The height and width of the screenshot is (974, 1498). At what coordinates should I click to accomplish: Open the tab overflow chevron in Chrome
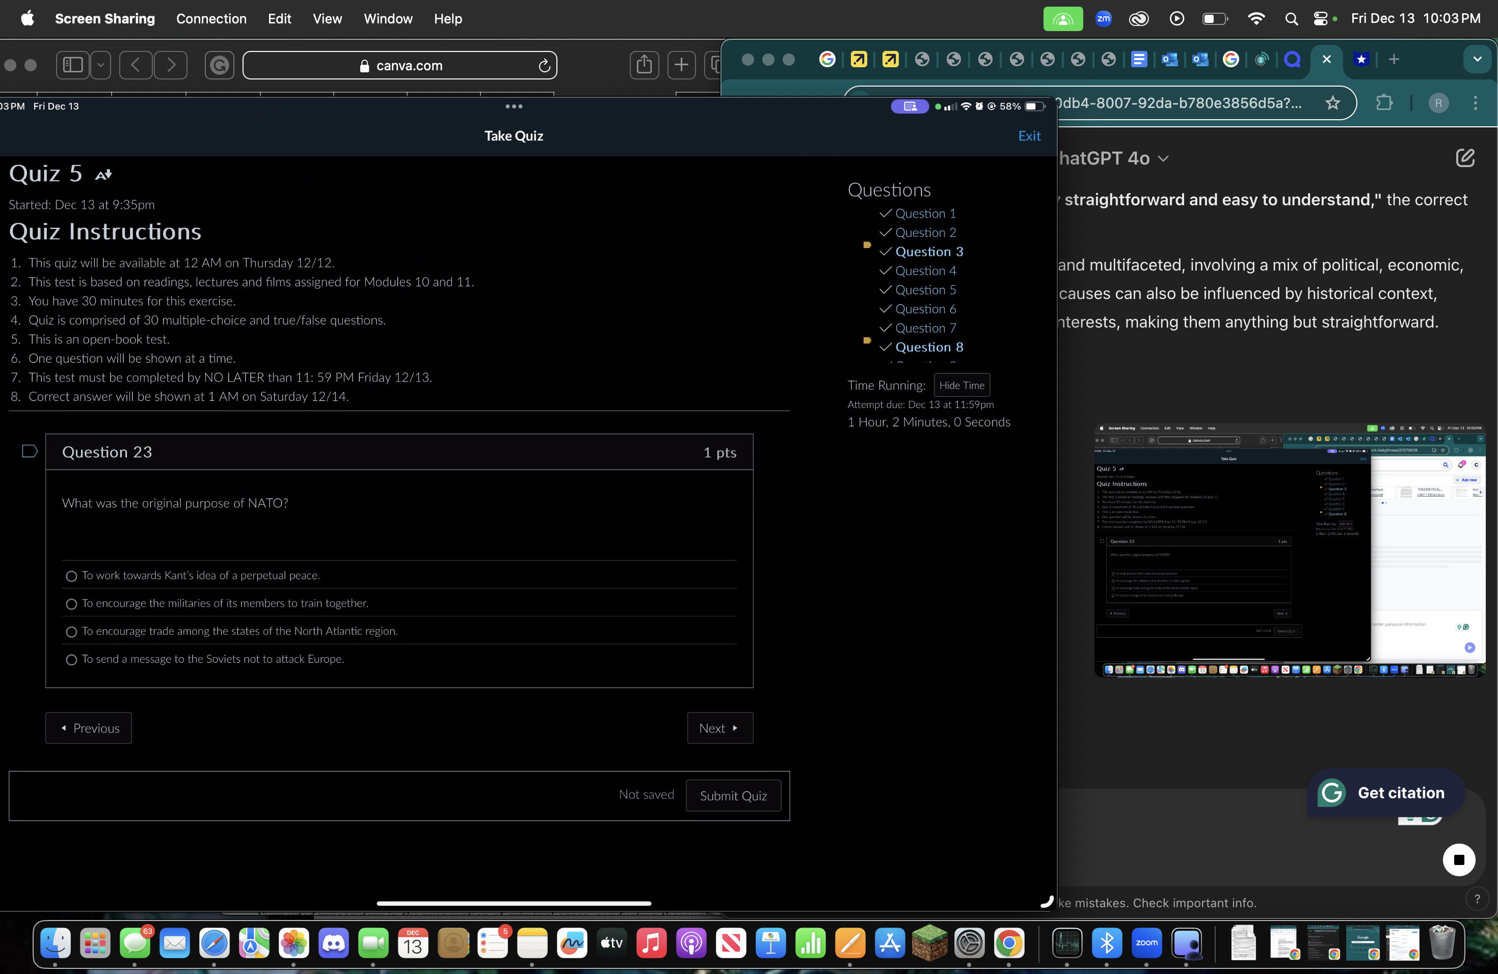coord(1478,59)
